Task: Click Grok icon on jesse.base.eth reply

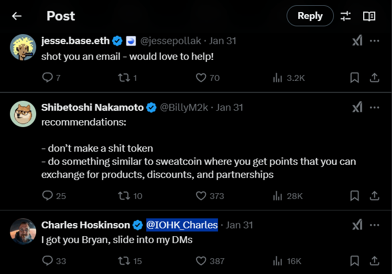Action: 357,41
